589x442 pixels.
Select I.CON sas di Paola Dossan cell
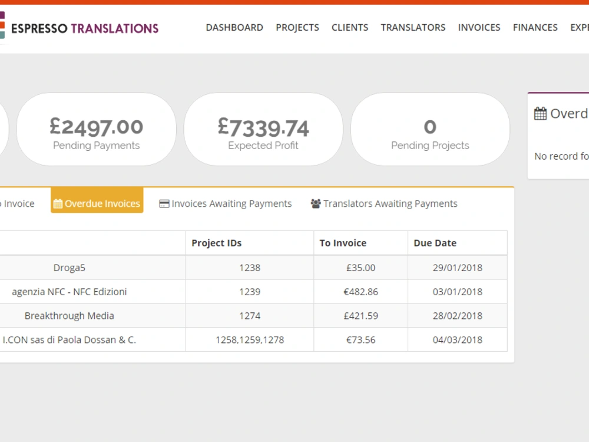coord(92,340)
